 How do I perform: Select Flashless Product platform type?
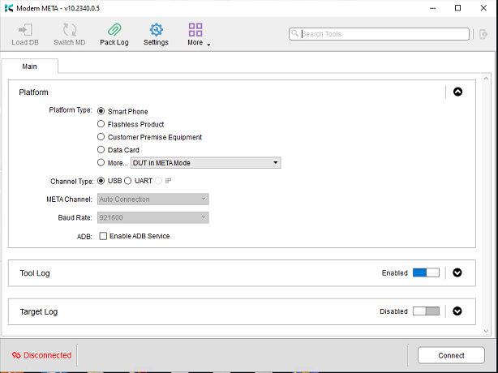click(x=101, y=124)
